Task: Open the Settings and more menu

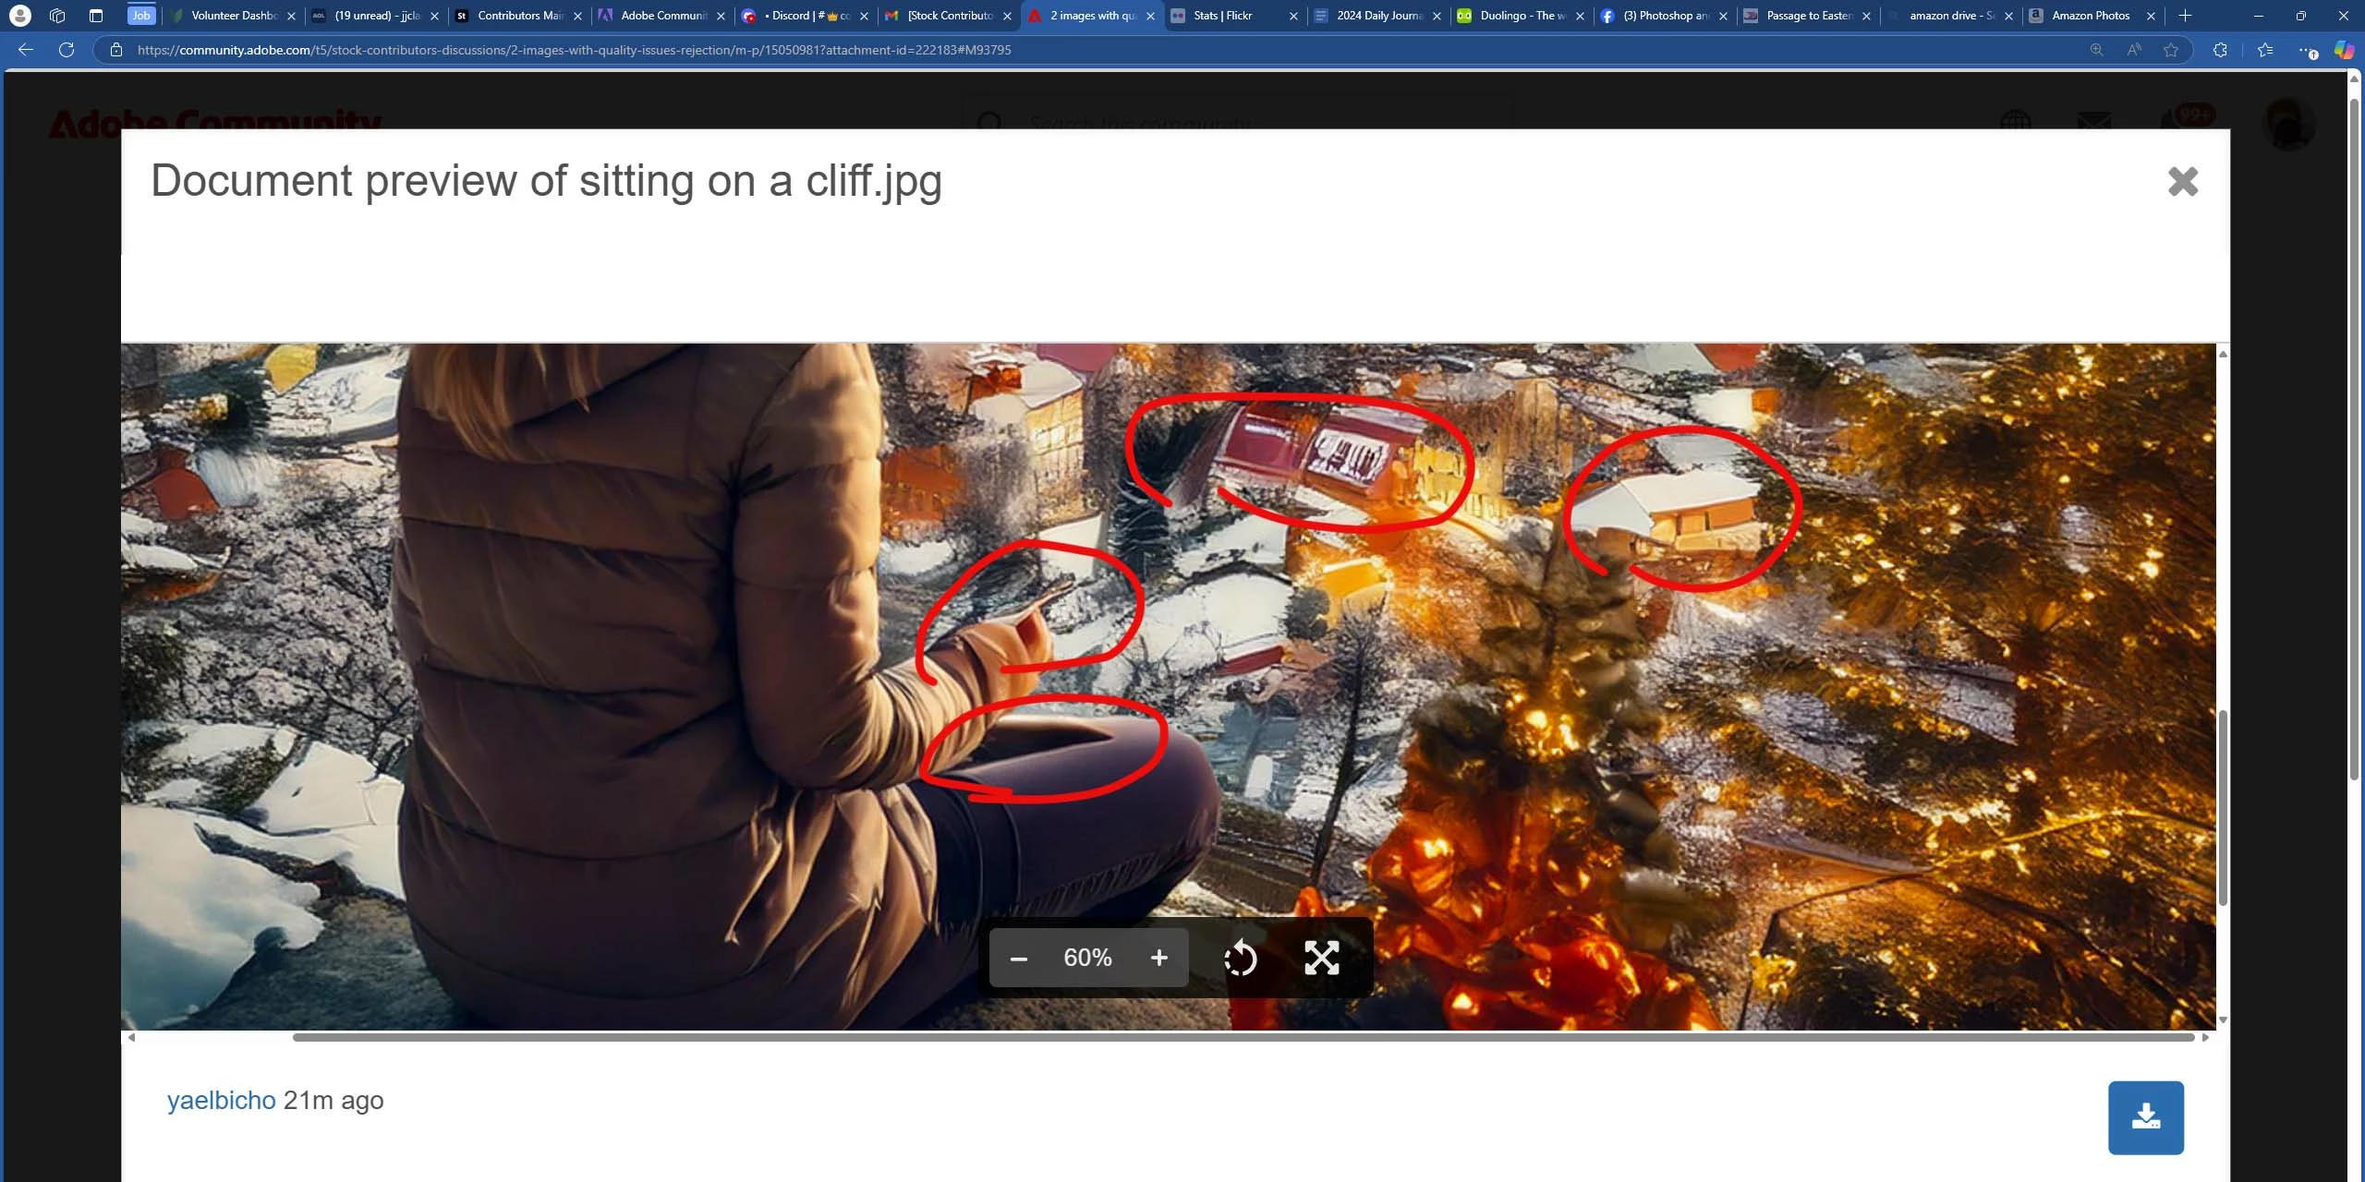Action: click(2303, 50)
